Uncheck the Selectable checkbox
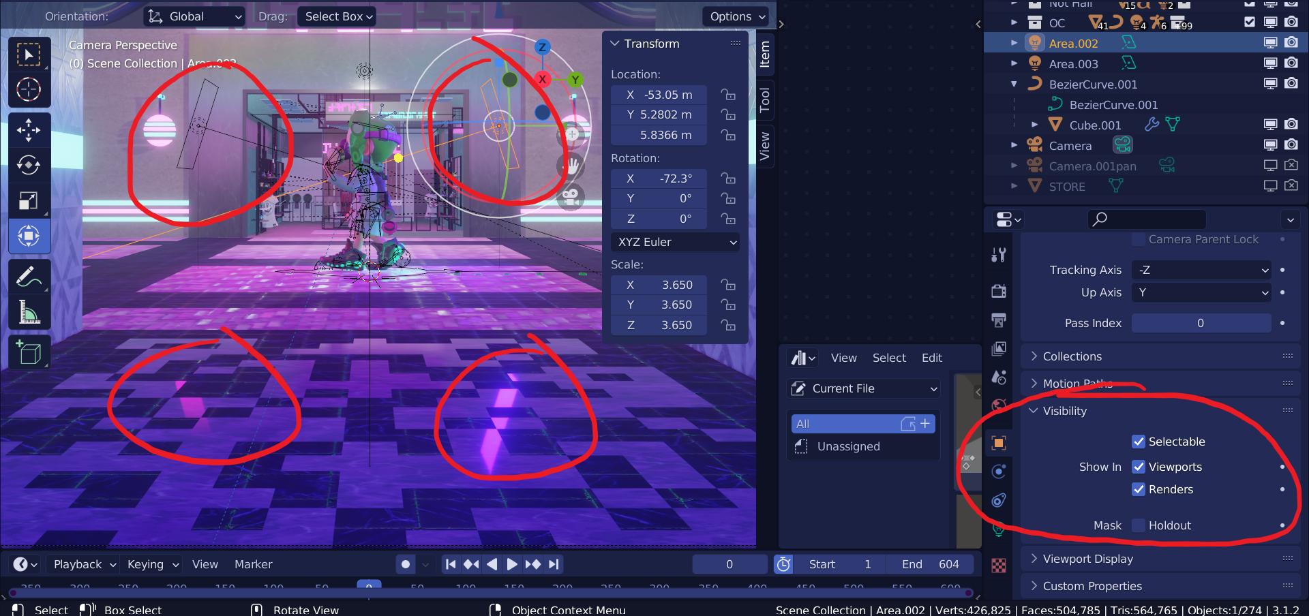 click(x=1139, y=442)
